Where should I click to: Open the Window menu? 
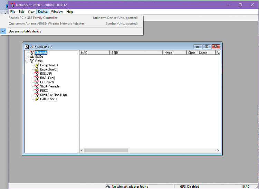(x=57, y=11)
